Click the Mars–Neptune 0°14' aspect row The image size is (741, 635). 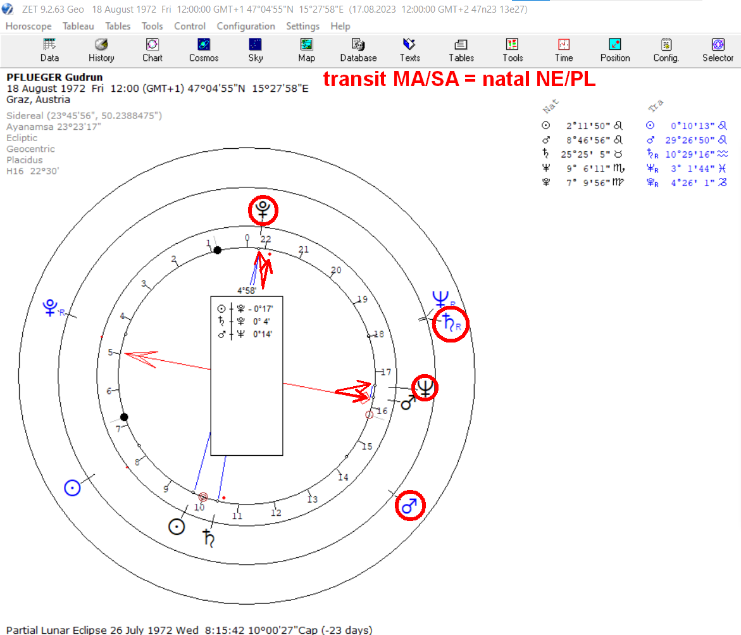point(245,334)
